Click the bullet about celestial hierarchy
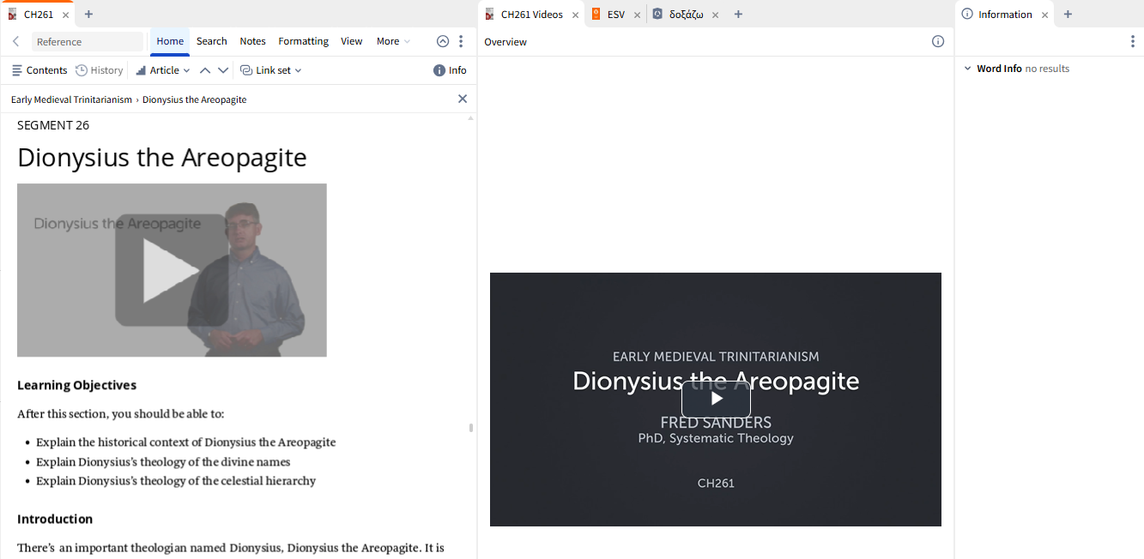The image size is (1144, 559). click(x=176, y=481)
